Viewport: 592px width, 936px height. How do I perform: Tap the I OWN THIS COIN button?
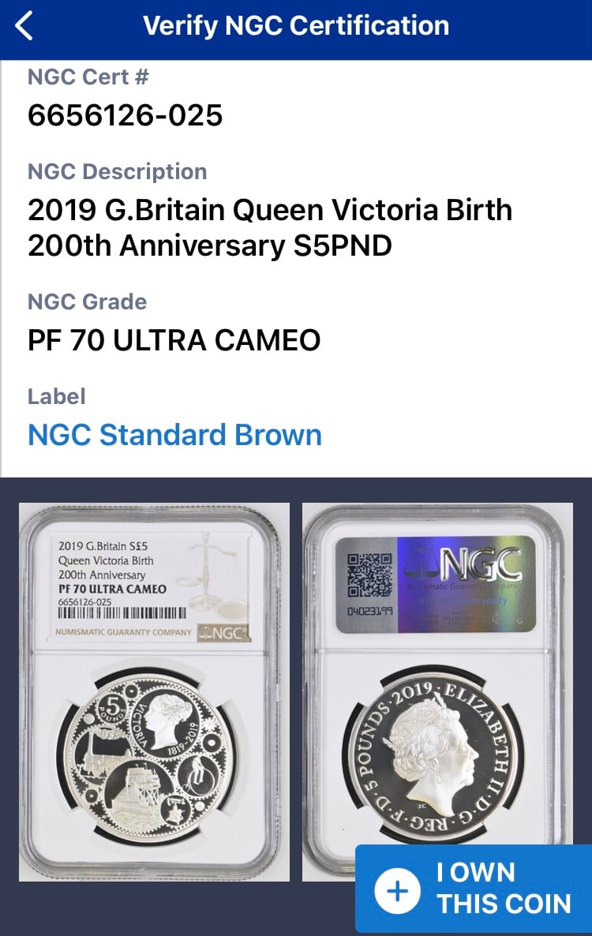click(474, 889)
